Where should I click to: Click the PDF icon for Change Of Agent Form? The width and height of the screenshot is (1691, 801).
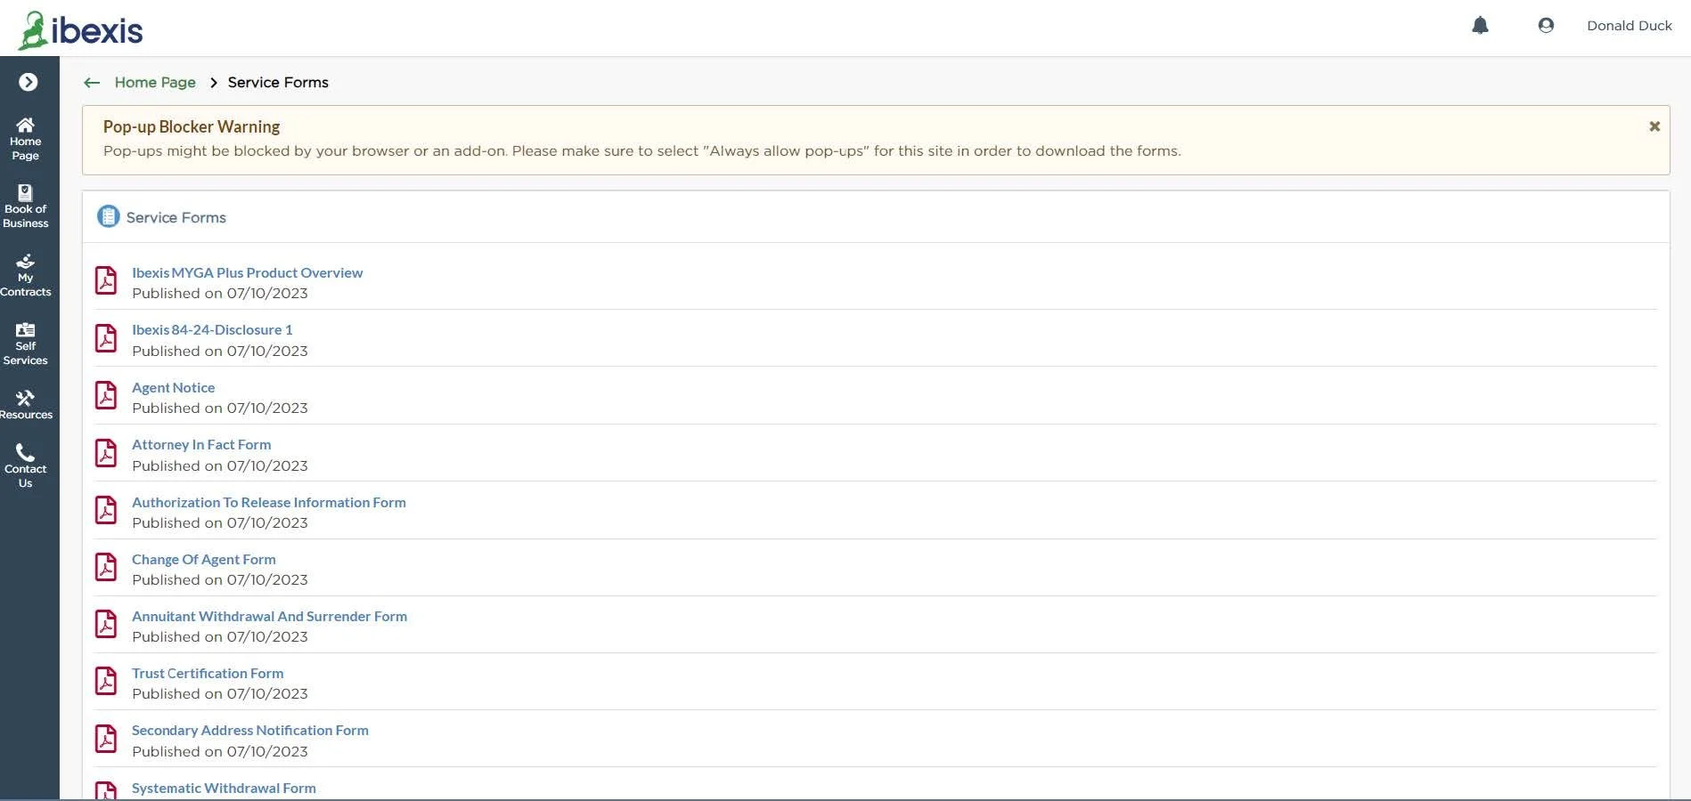tap(106, 567)
